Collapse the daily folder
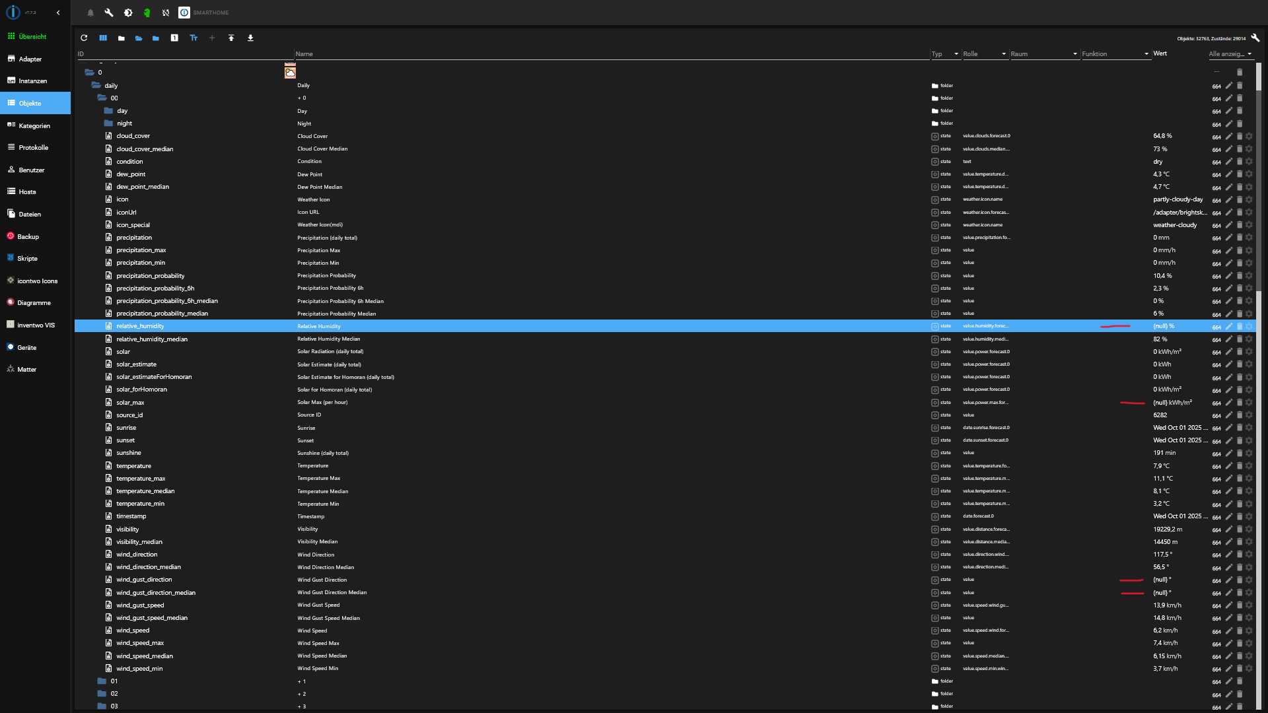Image resolution: width=1268 pixels, height=713 pixels. 96,86
